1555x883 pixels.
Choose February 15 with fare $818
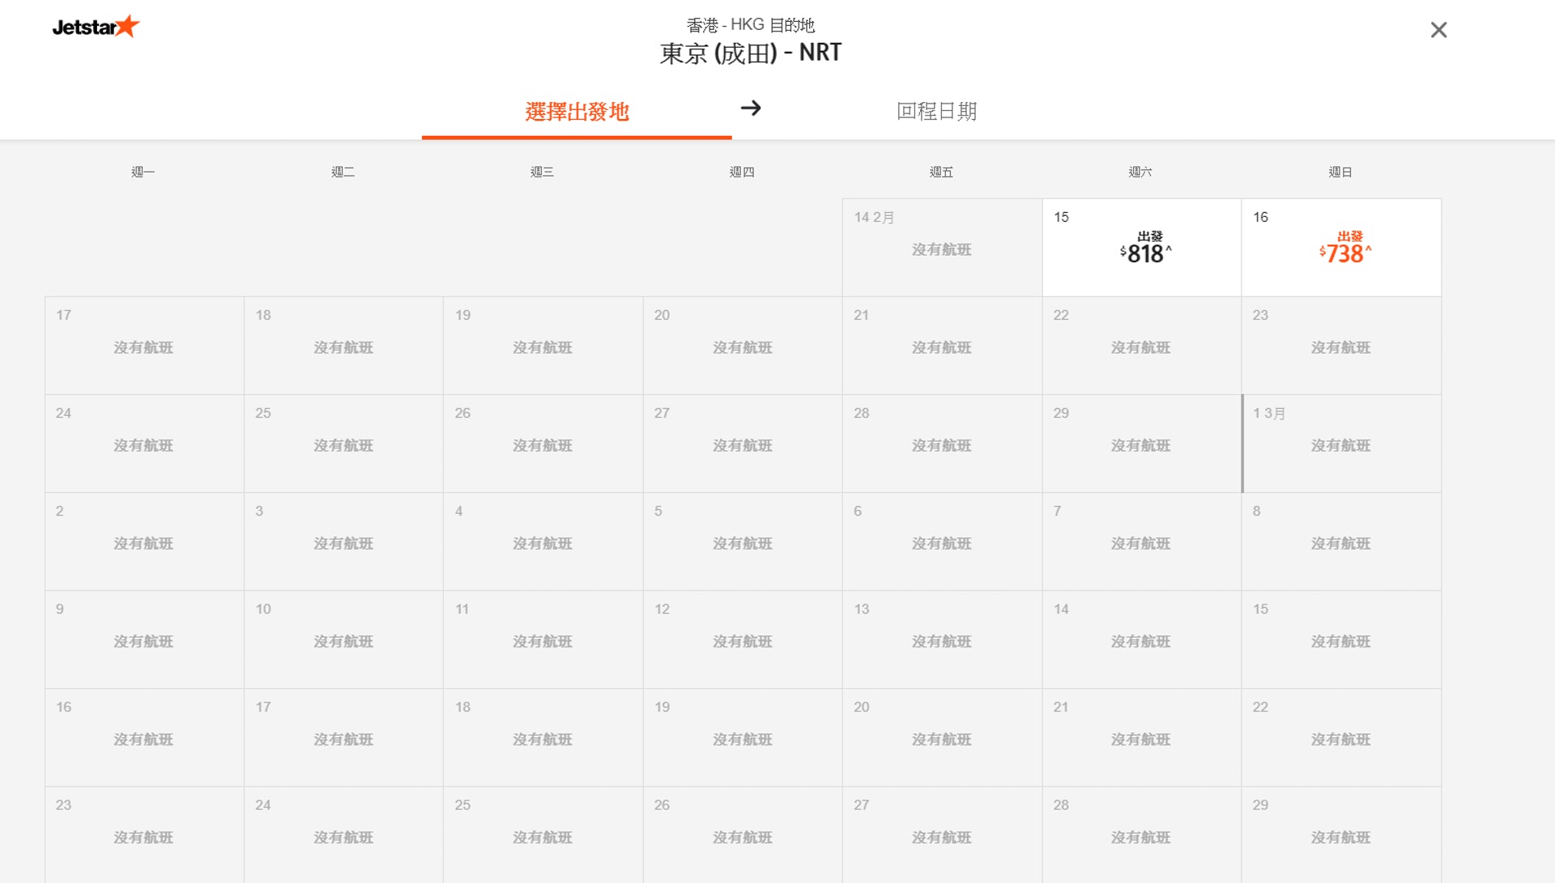(1141, 247)
